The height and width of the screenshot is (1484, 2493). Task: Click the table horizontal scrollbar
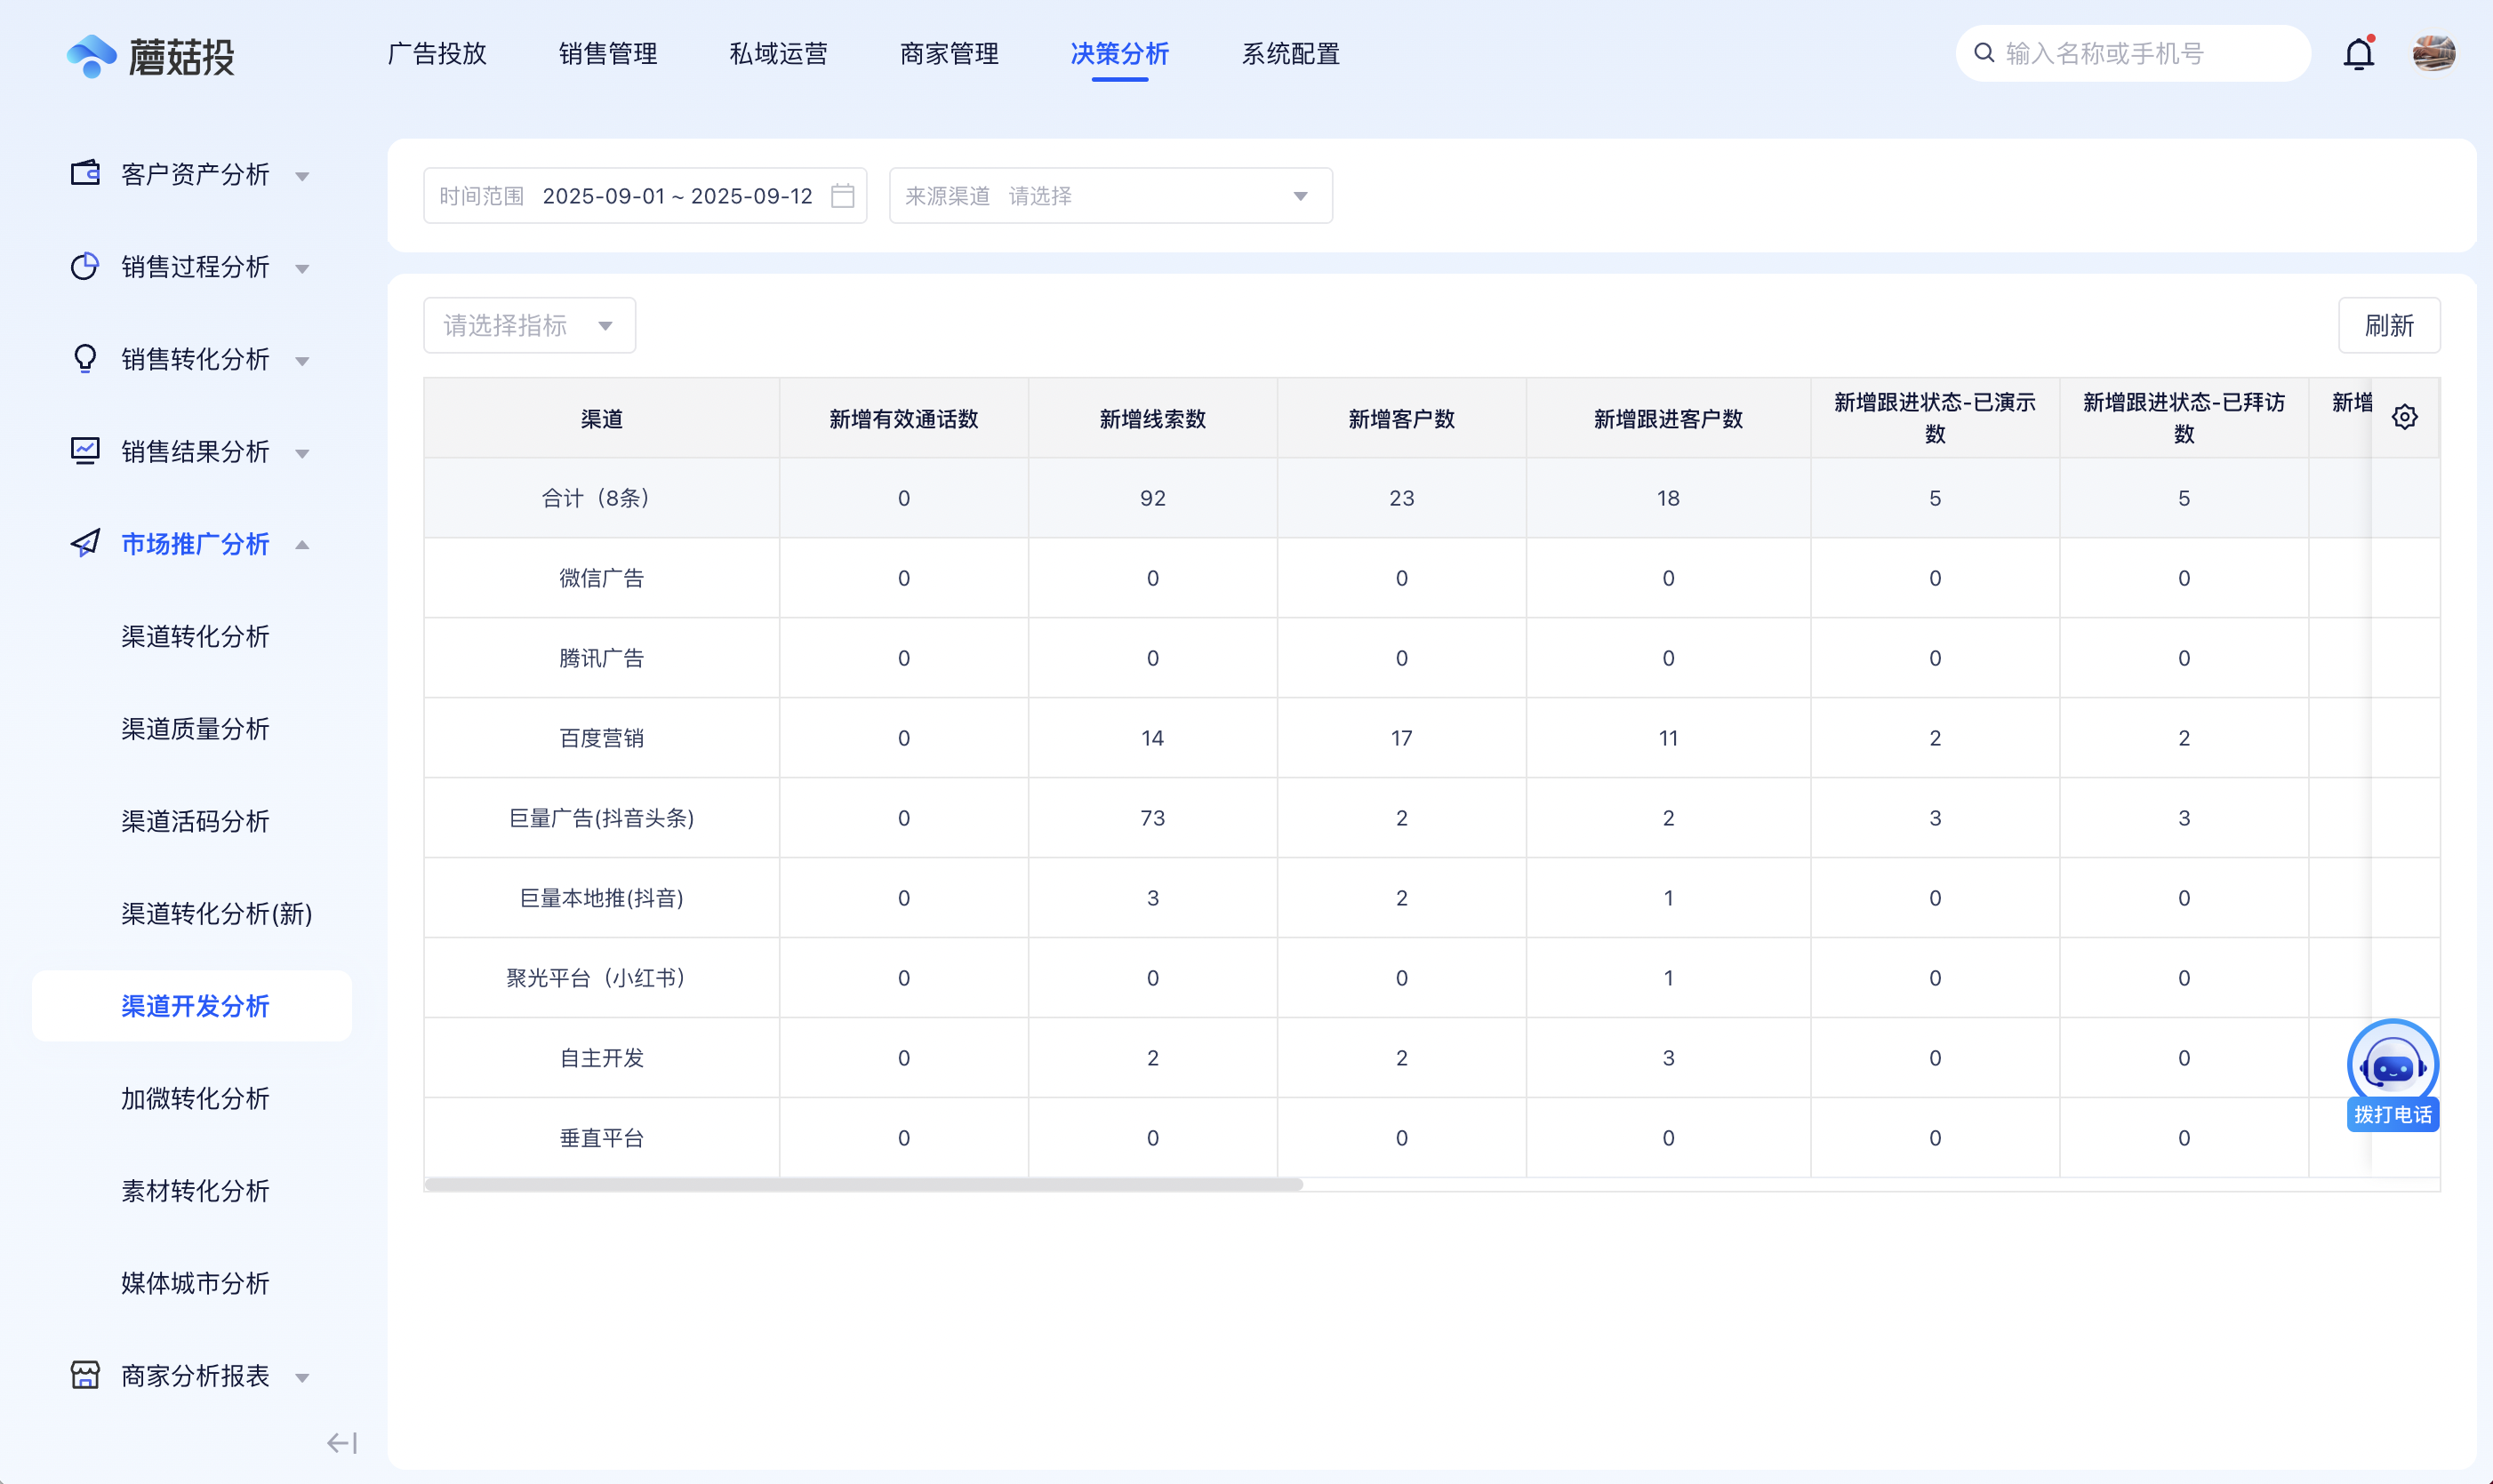(862, 1184)
